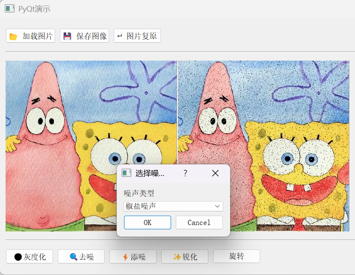Open the 噪声类型 combo box showing 椒盐噪声
355x275 pixels.
[173, 206]
